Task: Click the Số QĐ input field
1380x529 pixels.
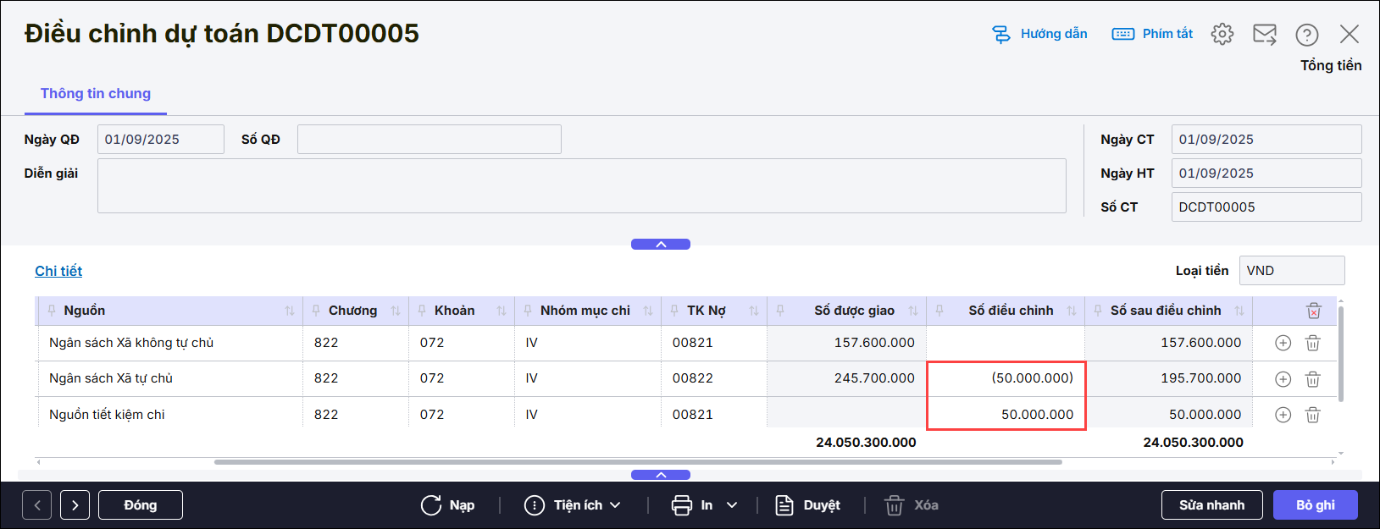Action: click(429, 140)
